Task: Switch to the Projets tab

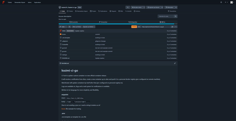Action: pyautogui.click(x=93, y=11)
